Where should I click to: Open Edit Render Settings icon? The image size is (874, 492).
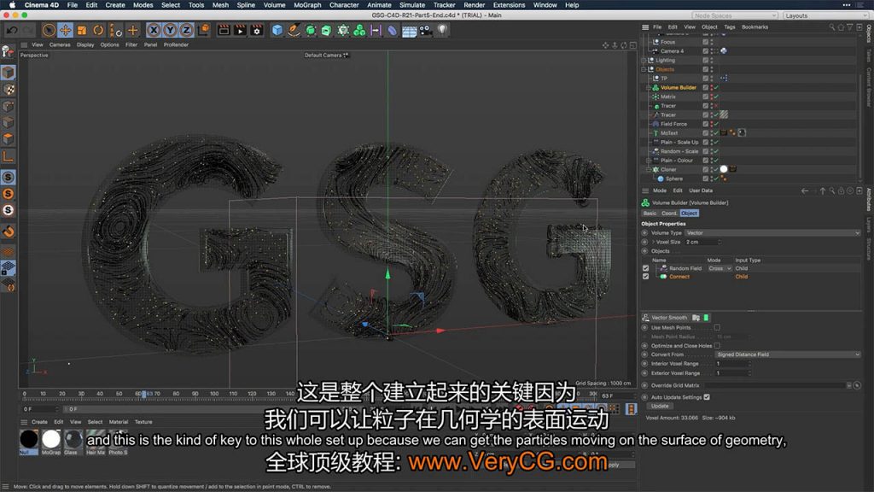tap(257, 30)
